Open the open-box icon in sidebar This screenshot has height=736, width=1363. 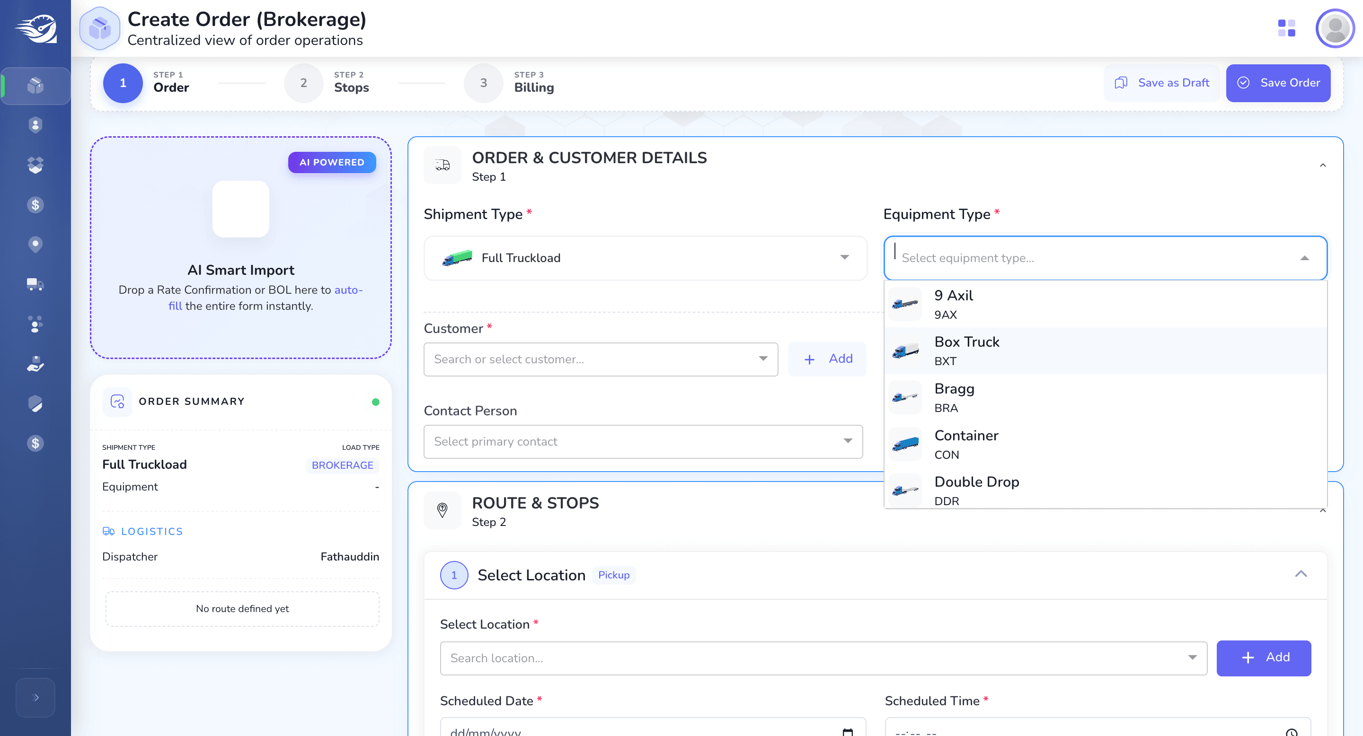click(x=35, y=165)
